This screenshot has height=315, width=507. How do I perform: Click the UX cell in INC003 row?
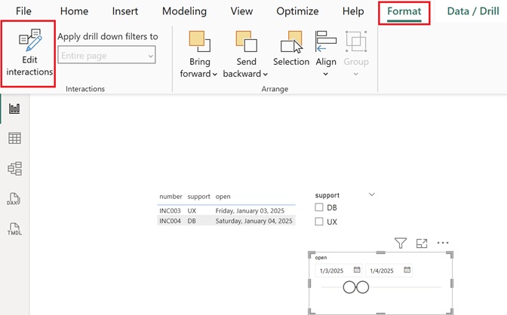pos(192,211)
